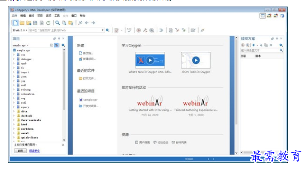Add new scenario with plus icon

click(254, 45)
